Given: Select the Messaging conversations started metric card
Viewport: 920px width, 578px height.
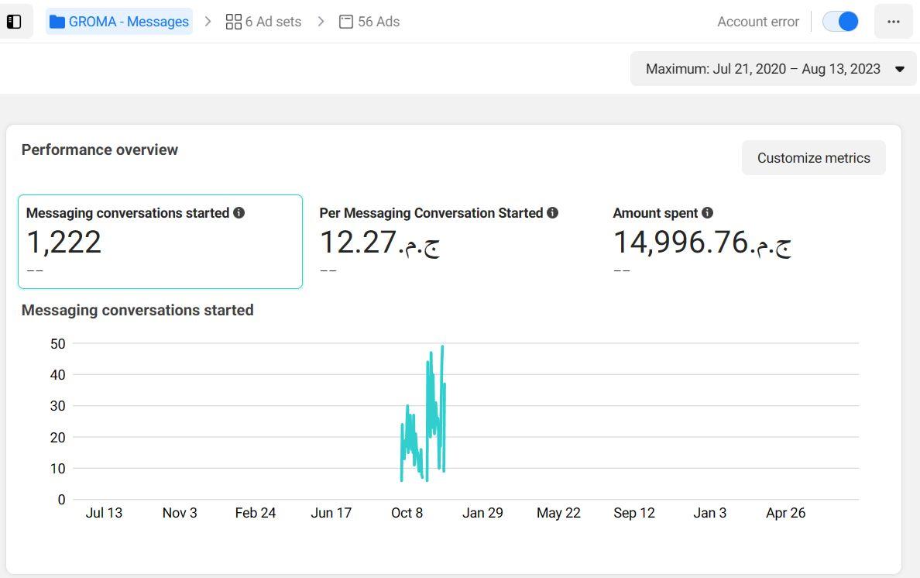Looking at the screenshot, I should point(160,241).
